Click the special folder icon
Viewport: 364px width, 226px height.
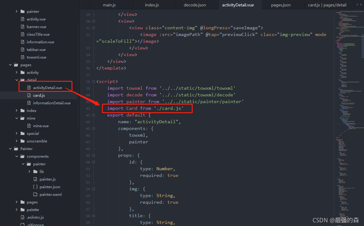pyautogui.click(x=23, y=133)
